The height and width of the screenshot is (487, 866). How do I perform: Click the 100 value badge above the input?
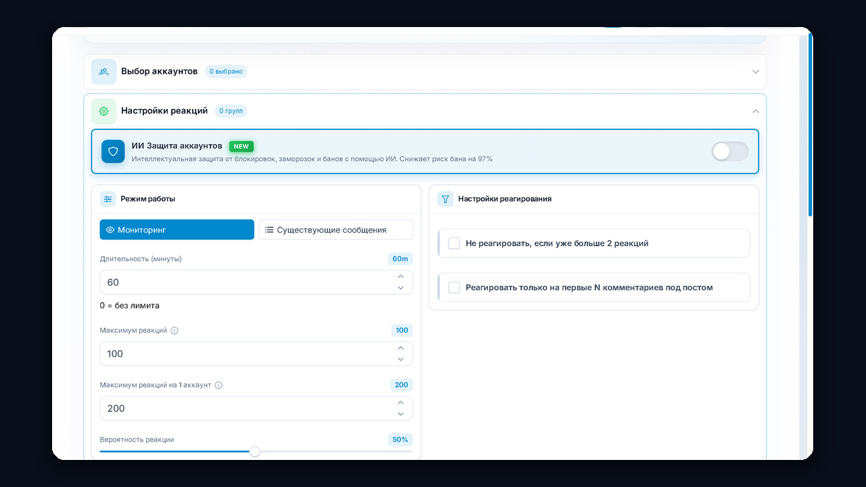(402, 331)
